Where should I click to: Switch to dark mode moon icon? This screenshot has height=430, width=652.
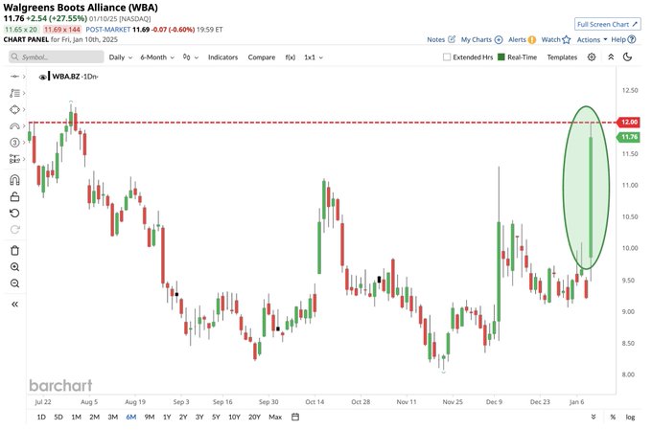[628, 57]
